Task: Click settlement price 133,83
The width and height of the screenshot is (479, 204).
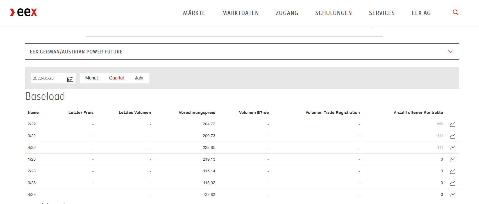Action: tap(209, 194)
